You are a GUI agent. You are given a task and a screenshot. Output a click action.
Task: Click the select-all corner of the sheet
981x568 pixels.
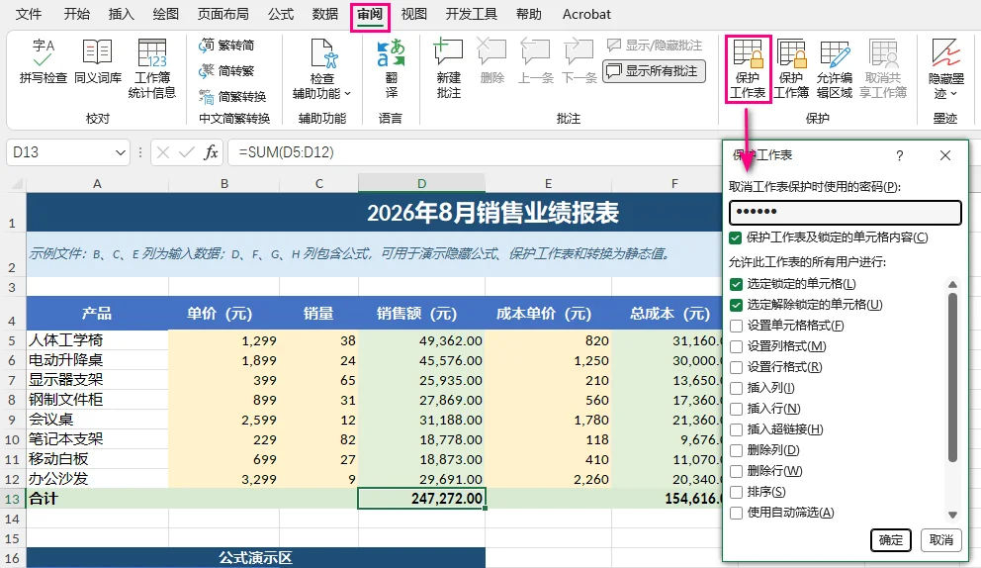click(16, 183)
